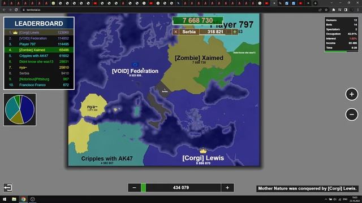
Task: Add troops to Serbia attack with plus
Action: [235, 32]
